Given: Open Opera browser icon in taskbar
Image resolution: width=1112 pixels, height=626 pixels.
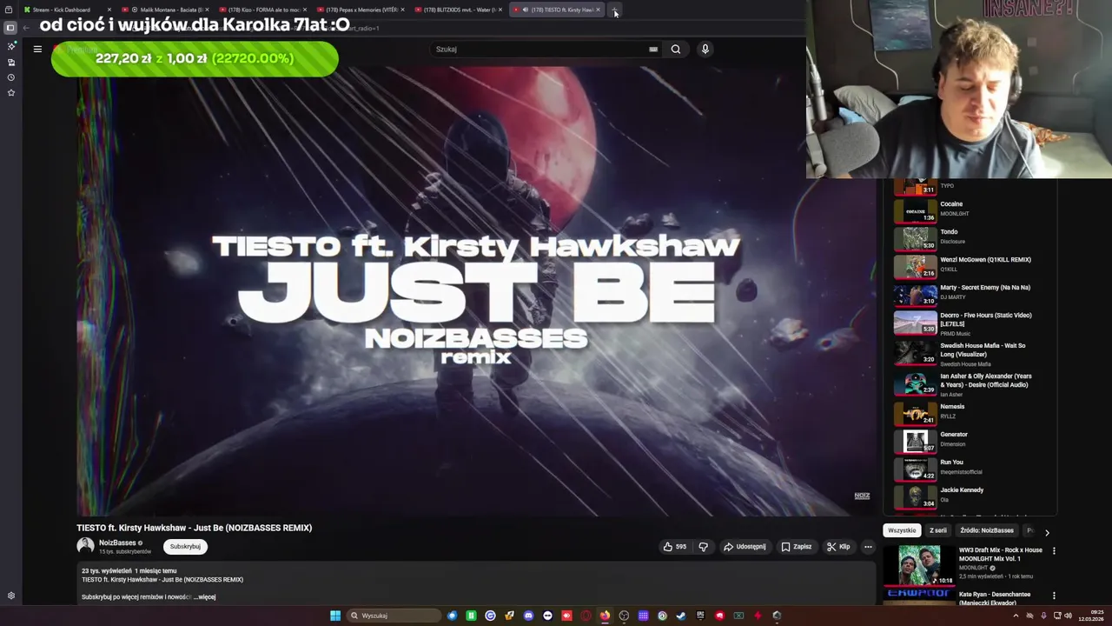Looking at the screenshot, I should [586, 616].
